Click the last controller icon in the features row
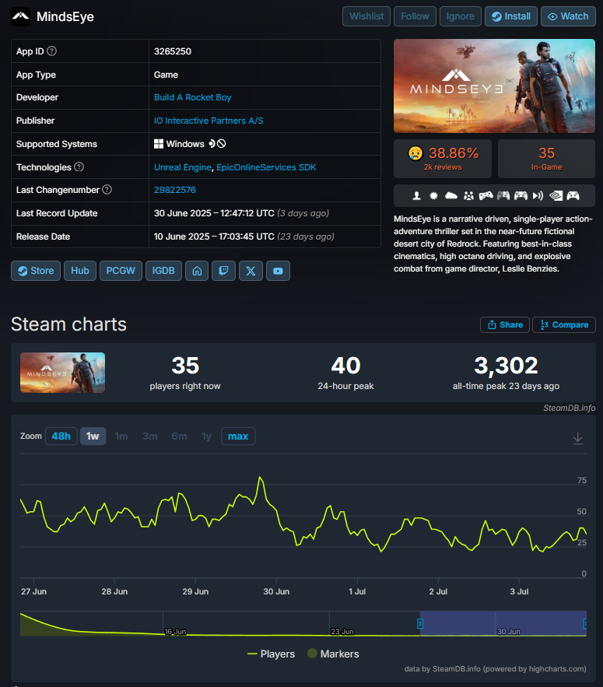603x687 pixels. 573,196
